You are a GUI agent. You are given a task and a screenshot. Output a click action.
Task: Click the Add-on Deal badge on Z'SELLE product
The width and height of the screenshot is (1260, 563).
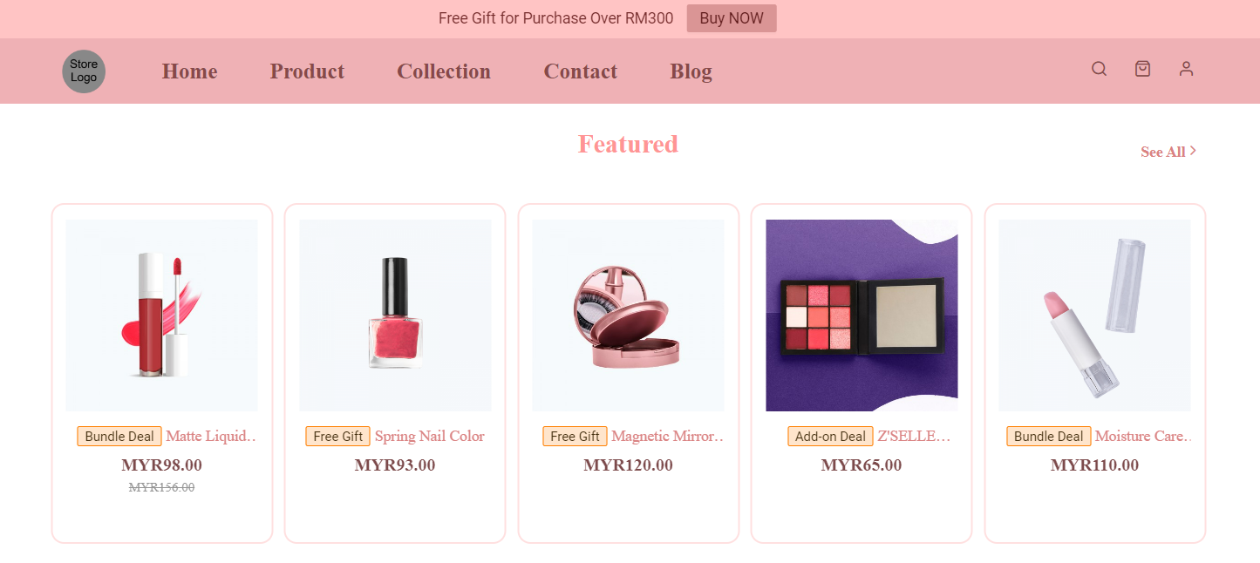point(830,436)
